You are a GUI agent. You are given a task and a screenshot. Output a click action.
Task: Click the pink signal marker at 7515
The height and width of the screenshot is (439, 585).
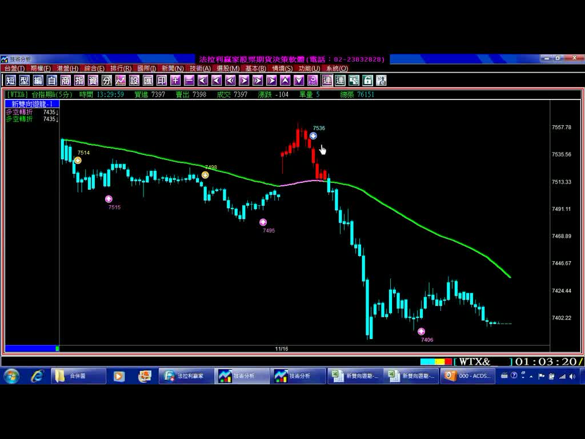pyautogui.click(x=109, y=199)
